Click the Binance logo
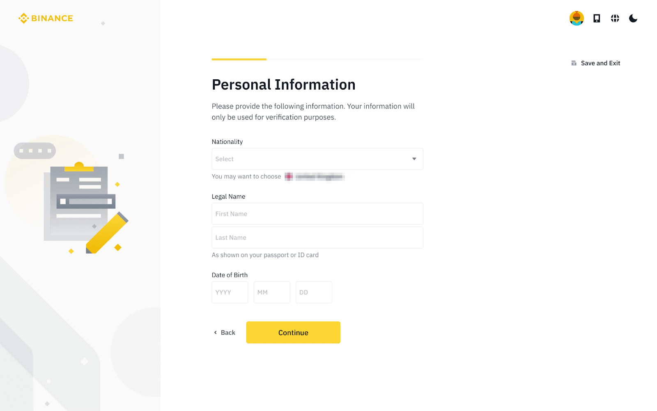The image size is (657, 411). (x=46, y=18)
